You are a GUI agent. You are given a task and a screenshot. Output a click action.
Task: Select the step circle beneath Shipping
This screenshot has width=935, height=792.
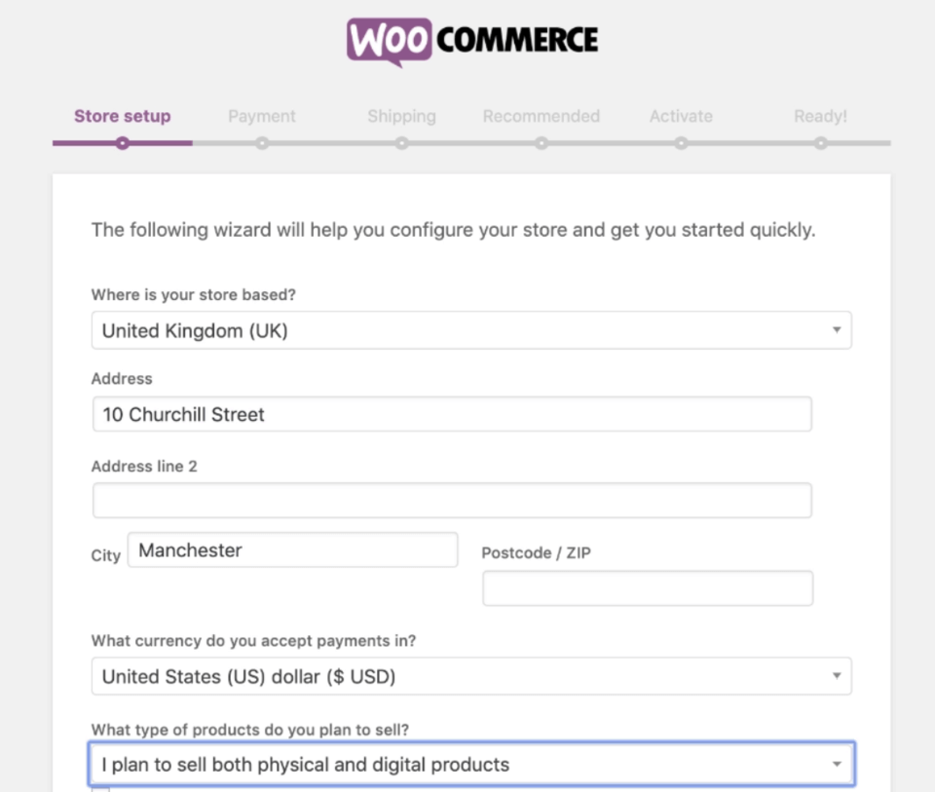[401, 143]
